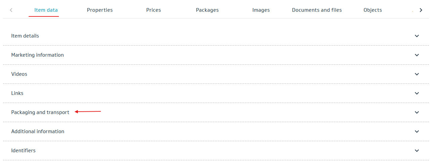
Task: Expand Marketing information chevron
Action: (x=417, y=55)
